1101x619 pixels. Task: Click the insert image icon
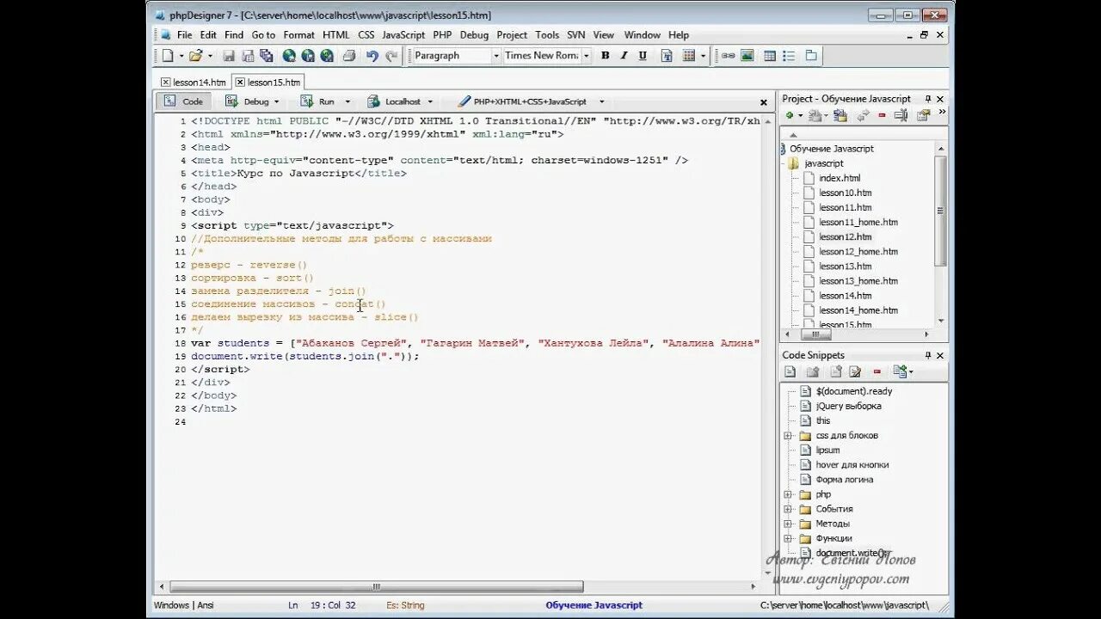(x=747, y=56)
